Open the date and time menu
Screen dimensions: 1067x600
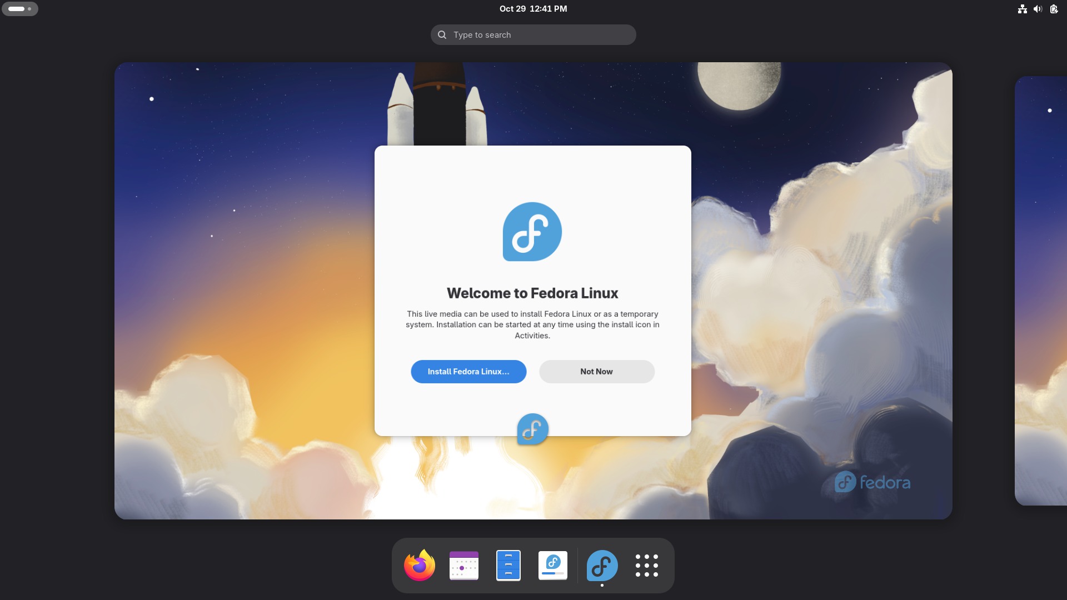click(533, 9)
